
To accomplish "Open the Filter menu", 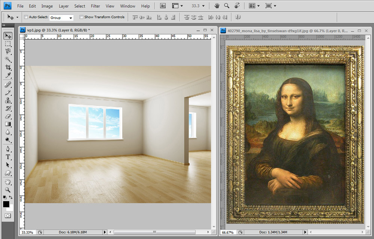I will point(95,6).
